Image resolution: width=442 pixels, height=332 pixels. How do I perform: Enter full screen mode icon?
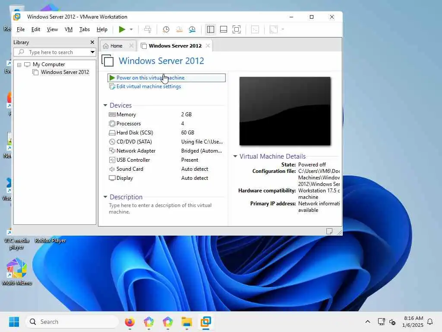pyautogui.click(x=237, y=29)
